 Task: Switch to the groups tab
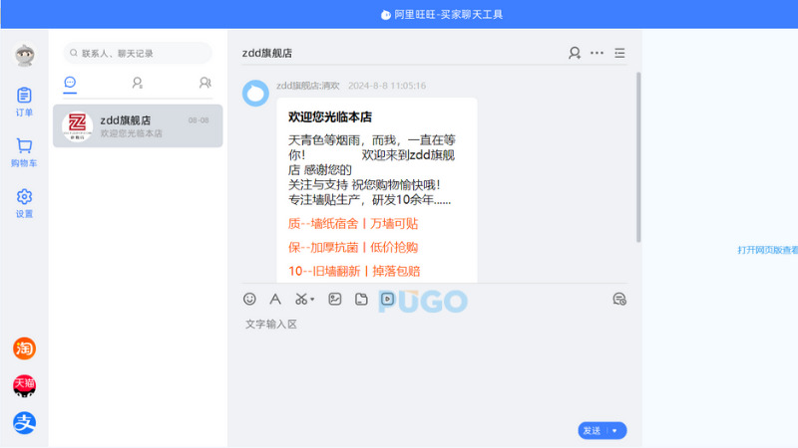point(204,83)
